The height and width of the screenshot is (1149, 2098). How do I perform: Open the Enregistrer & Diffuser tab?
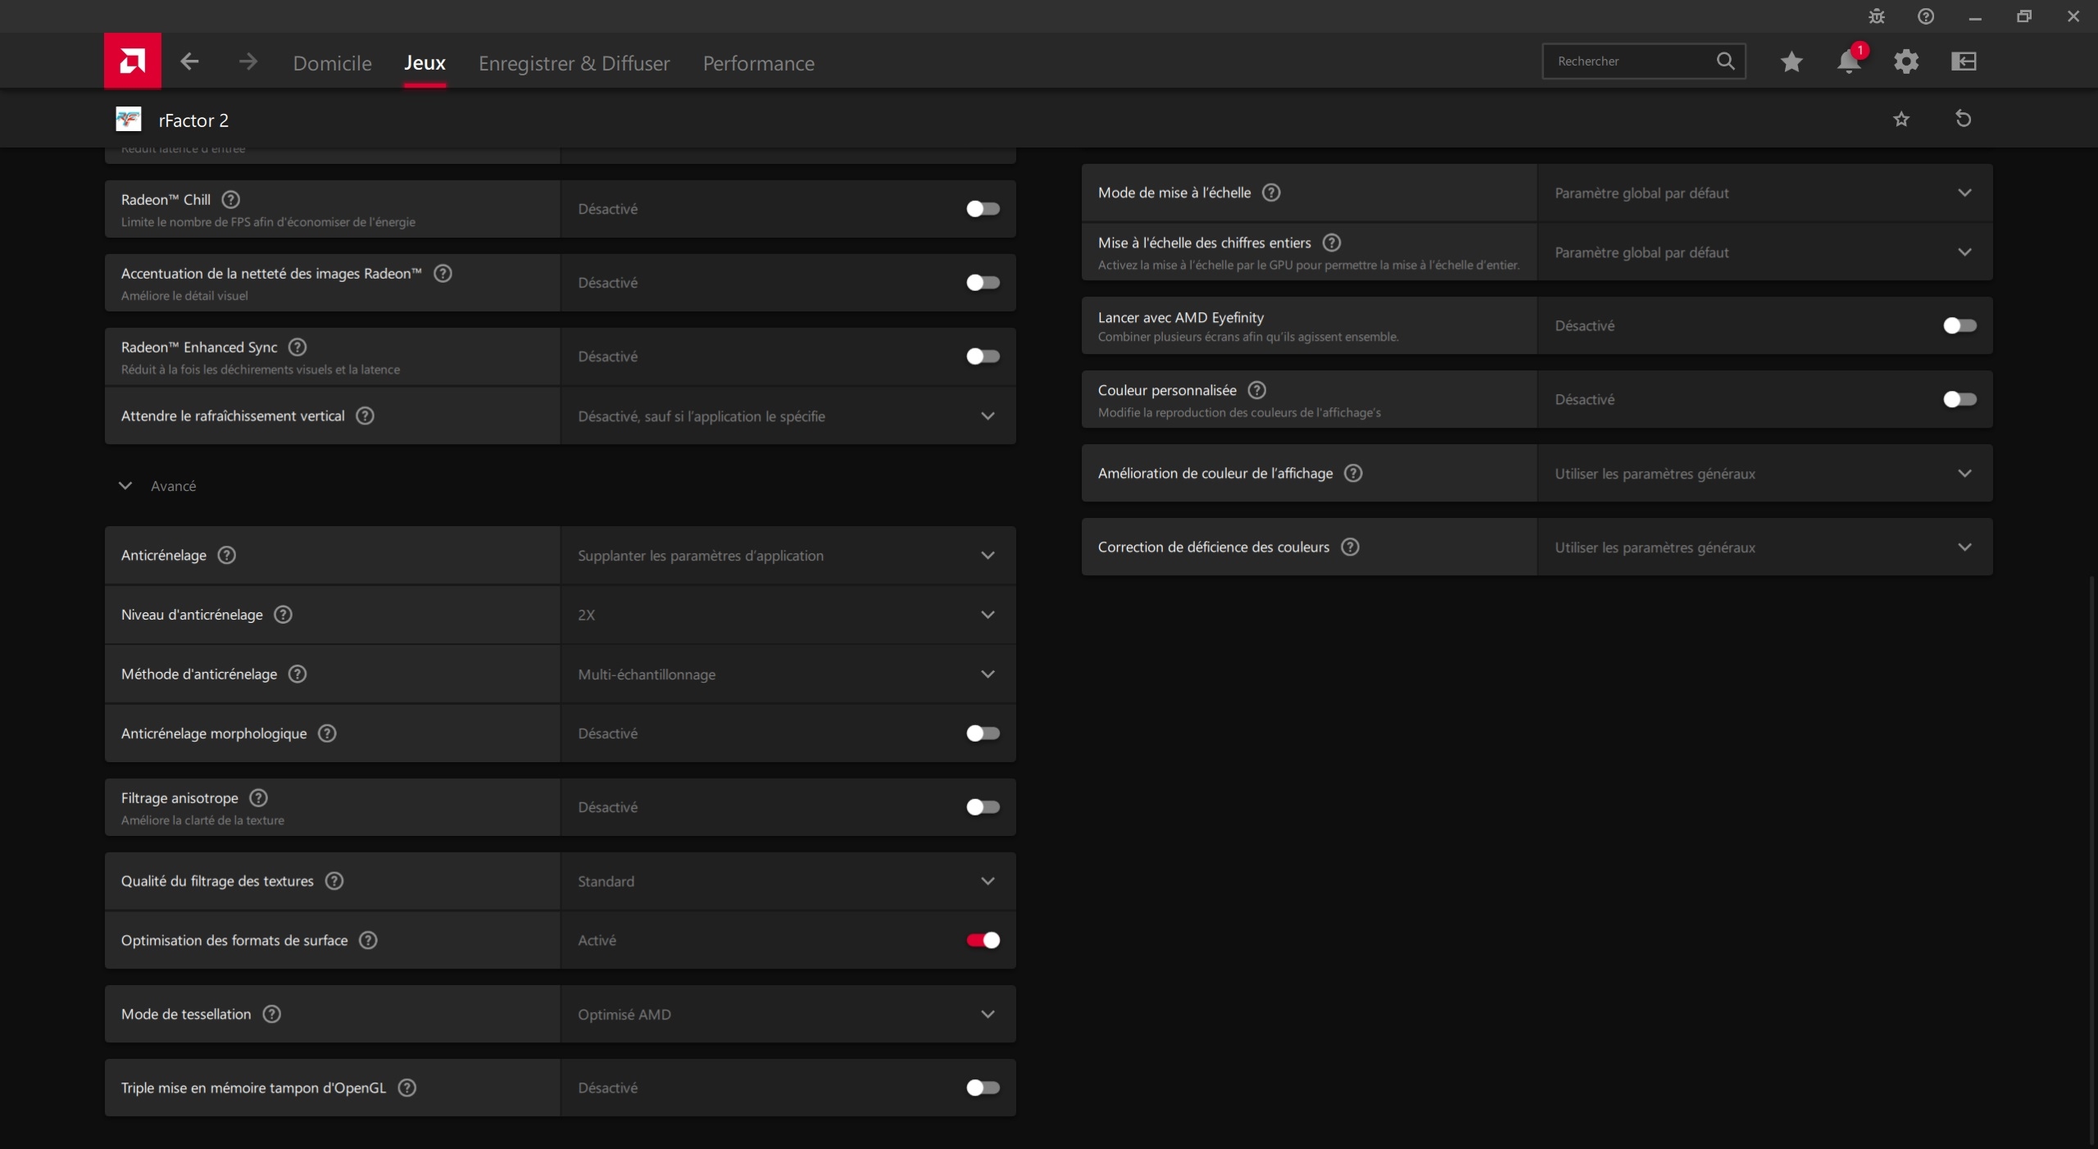tap(574, 63)
